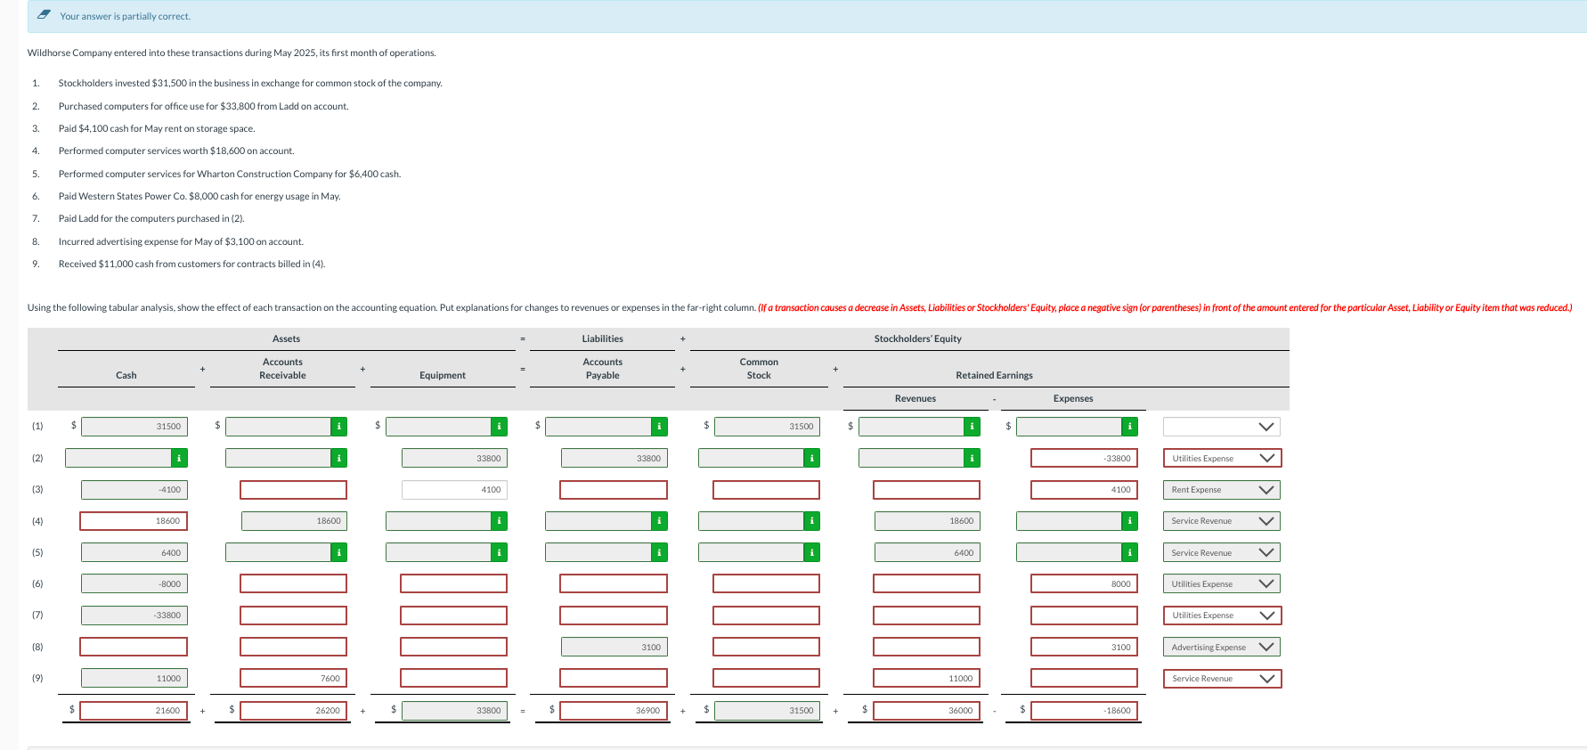Open row 9 Service Revenue dropdown

coord(1222,679)
